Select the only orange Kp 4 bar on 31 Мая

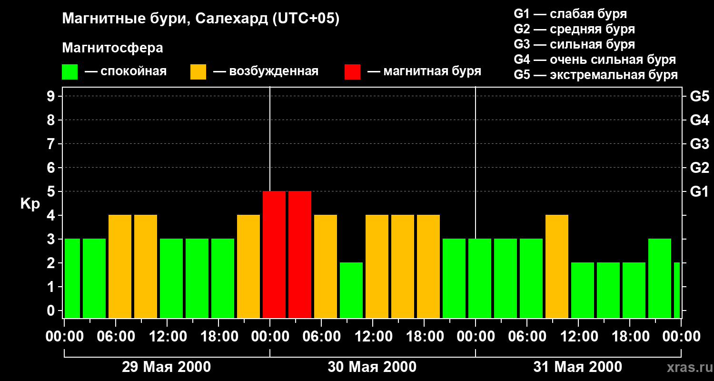pos(557,267)
